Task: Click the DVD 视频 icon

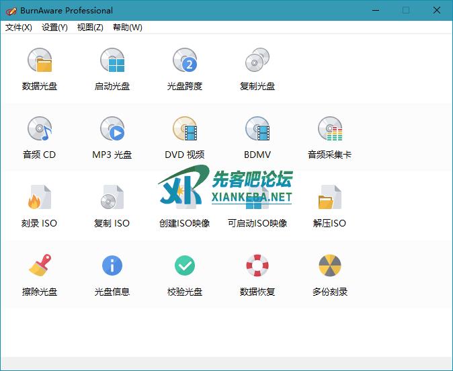Action: click(185, 130)
